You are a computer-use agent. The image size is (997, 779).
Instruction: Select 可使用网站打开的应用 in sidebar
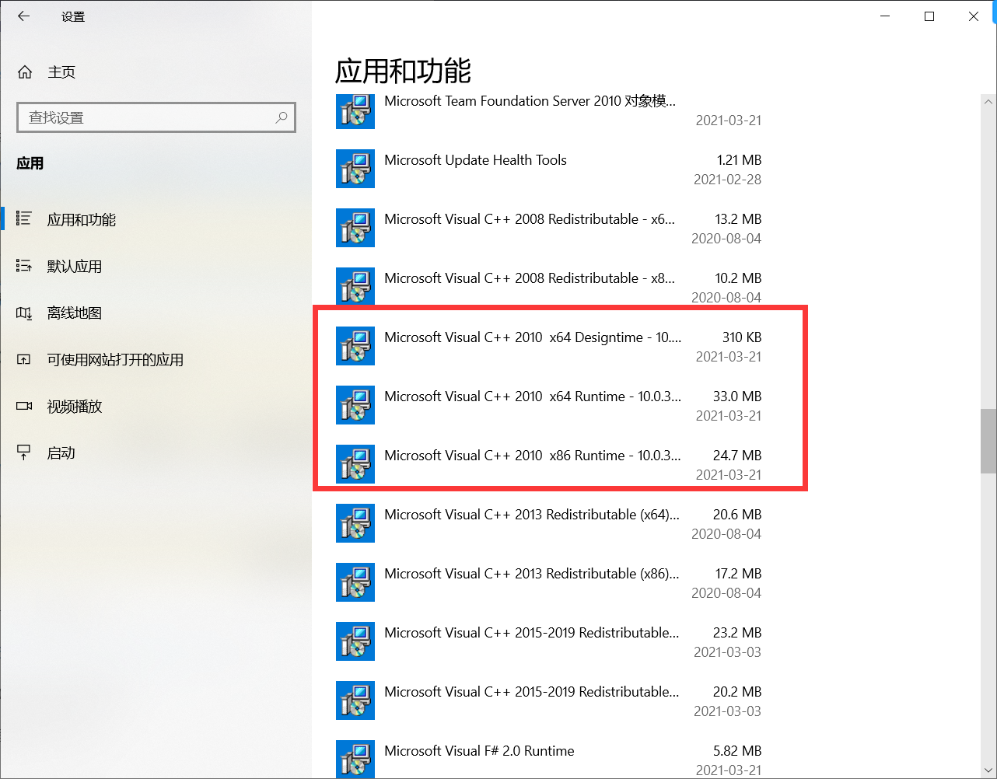(24, 359)
